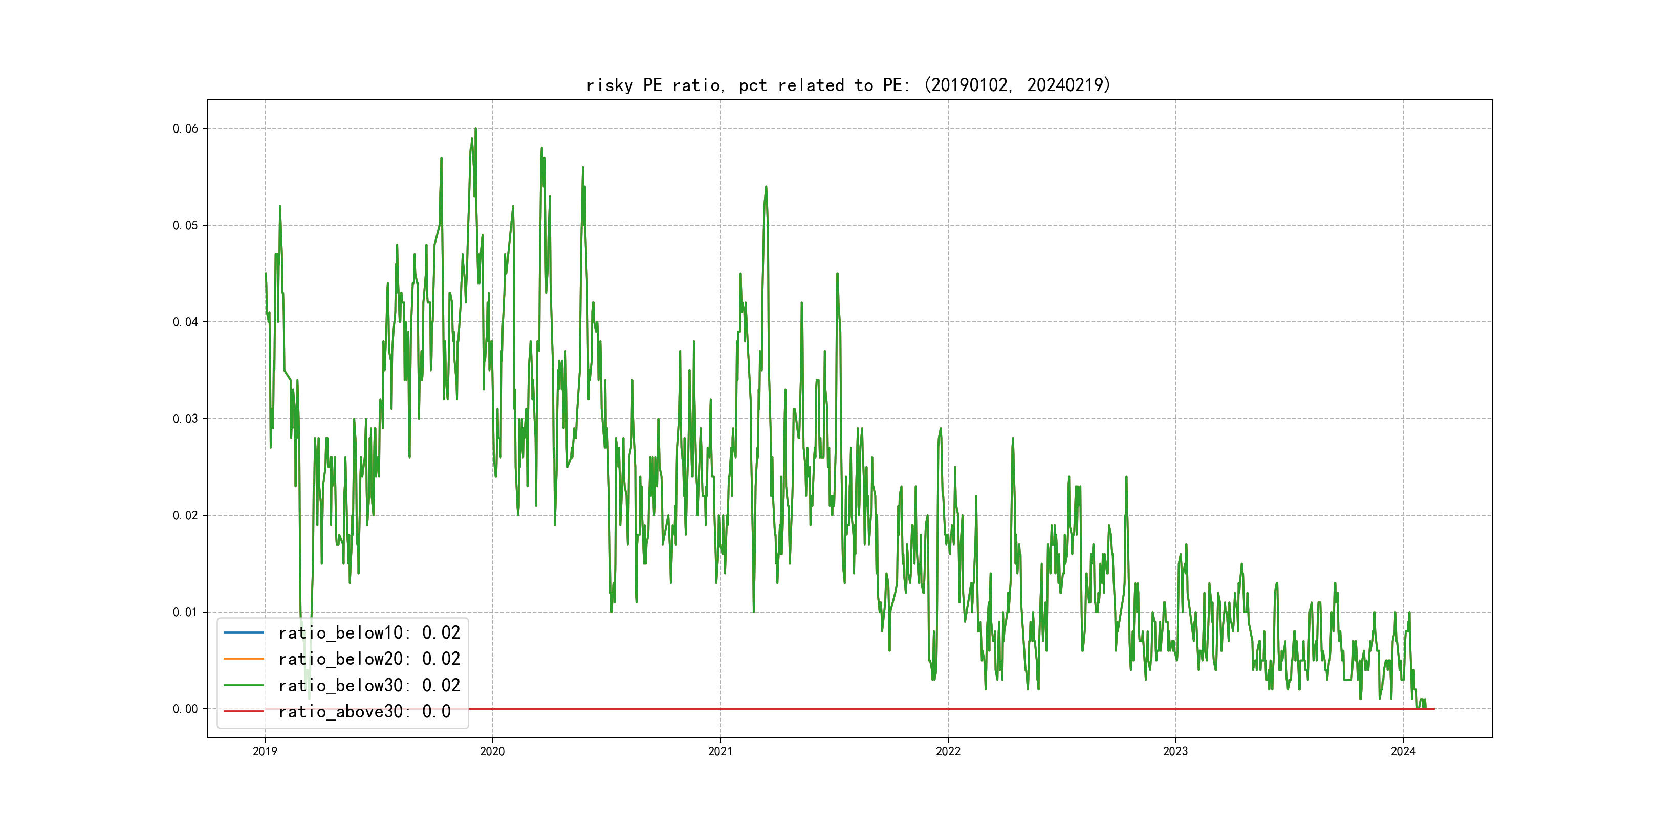Click the 2022 x-axis tick label

948,751
